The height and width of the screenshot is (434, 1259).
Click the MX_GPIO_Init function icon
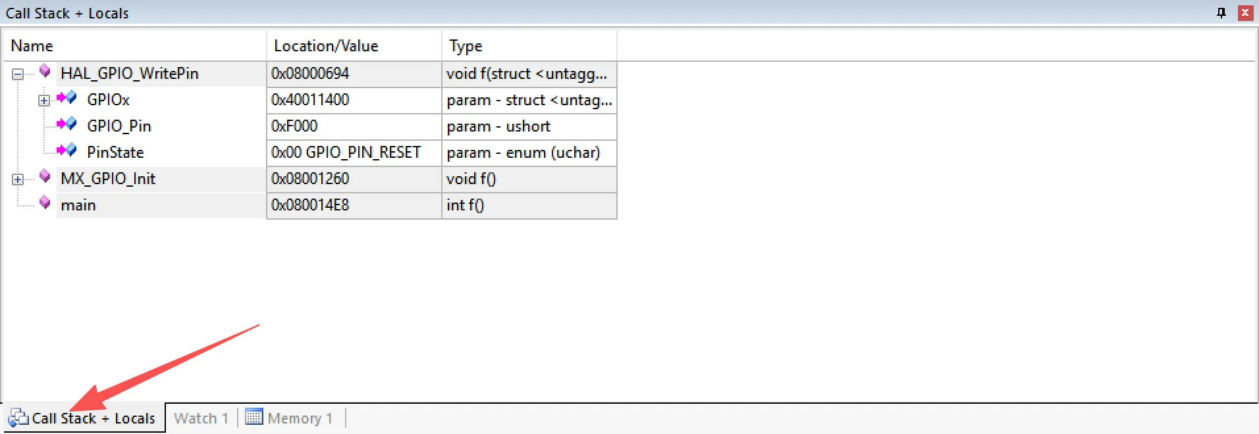45,176
